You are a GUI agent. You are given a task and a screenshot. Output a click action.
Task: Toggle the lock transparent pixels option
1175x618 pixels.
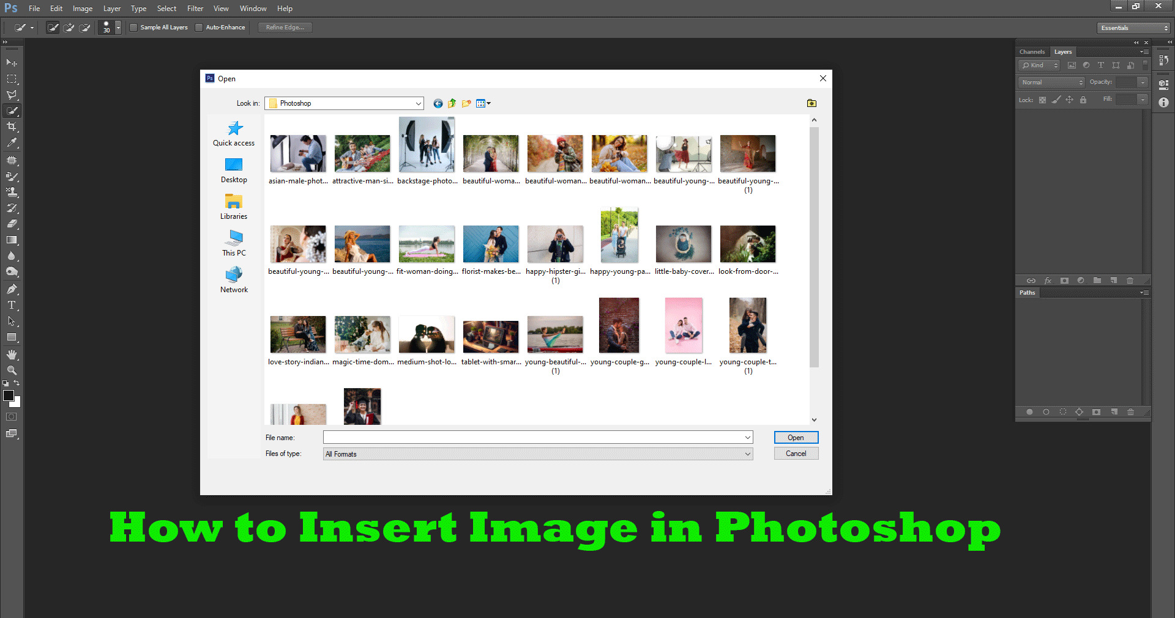[1042, 100]
